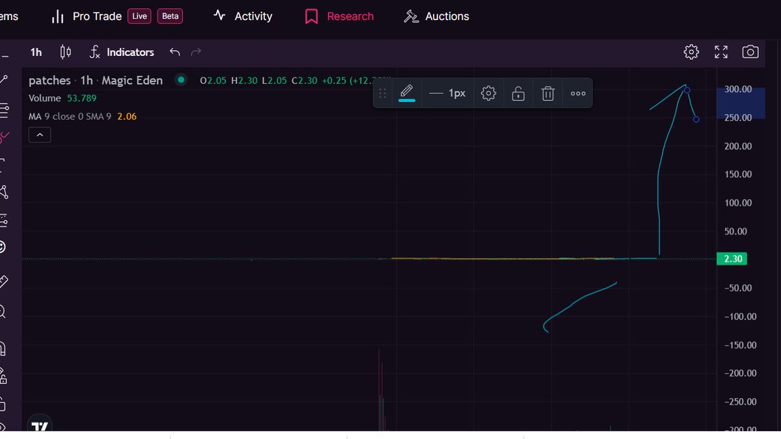Screen dimensions: 781x439
Task: Click the 300.00 price scale label
Action: pyautogui.click(x=738, y=89)
